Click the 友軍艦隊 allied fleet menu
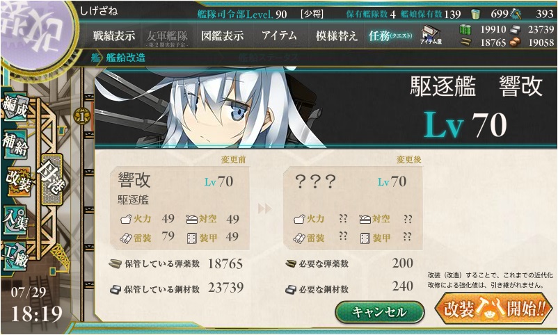 [167, 38]
